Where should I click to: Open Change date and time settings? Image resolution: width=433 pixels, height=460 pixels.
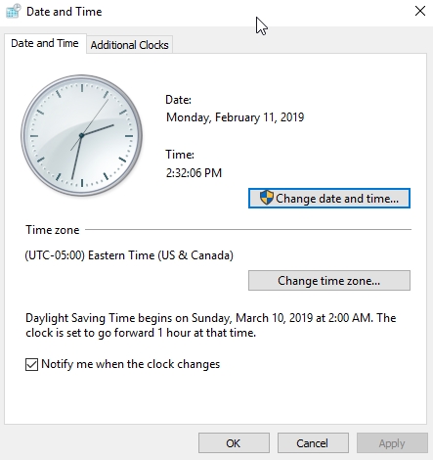click(329, 198)
